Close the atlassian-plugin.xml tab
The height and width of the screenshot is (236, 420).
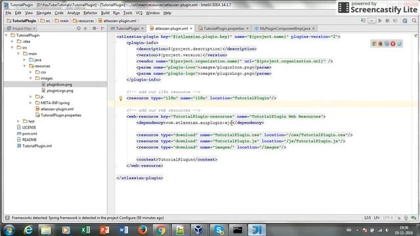tap(191, 28)
